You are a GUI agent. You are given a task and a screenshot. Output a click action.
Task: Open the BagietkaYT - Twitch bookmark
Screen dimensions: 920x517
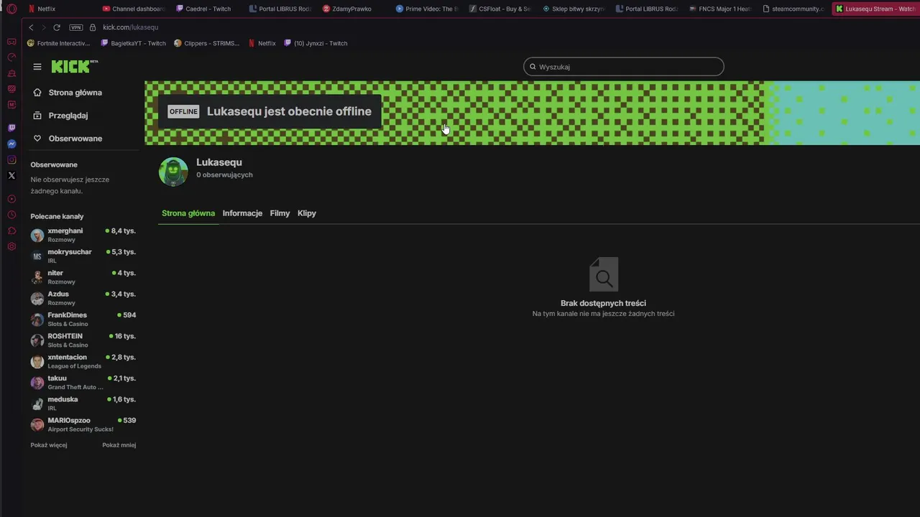coord(133,43)
